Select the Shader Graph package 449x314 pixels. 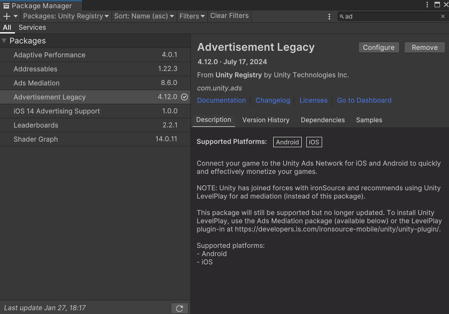[95, 139]
